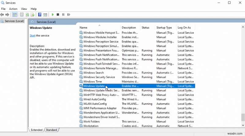
Task: Click the Restart Service toolbar icon
Action: coord(69,14)
